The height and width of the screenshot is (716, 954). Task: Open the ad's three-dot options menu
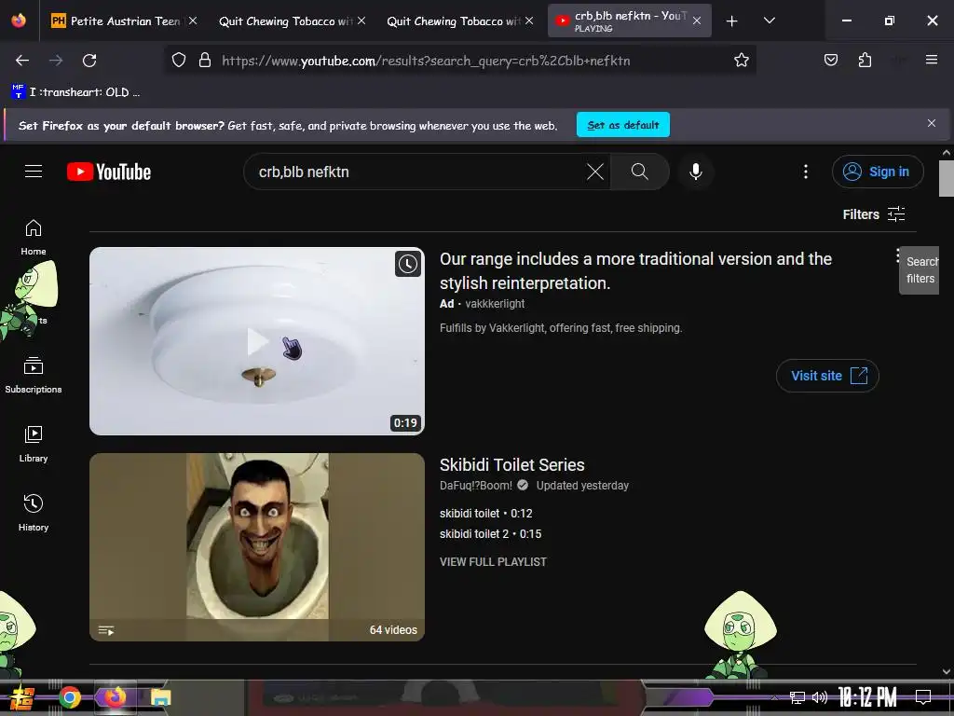(897, 255)
